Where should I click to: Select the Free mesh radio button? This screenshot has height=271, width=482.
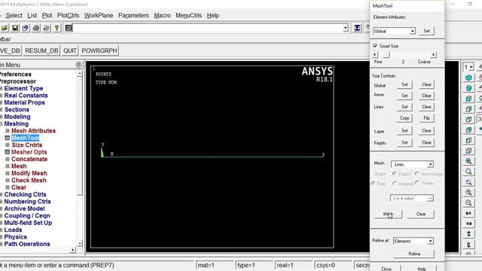pyautogui.click(x=373, y=184)
